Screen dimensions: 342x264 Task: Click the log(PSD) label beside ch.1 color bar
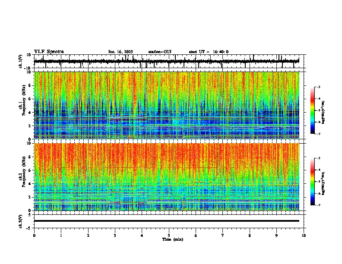(x=323, y=113)
